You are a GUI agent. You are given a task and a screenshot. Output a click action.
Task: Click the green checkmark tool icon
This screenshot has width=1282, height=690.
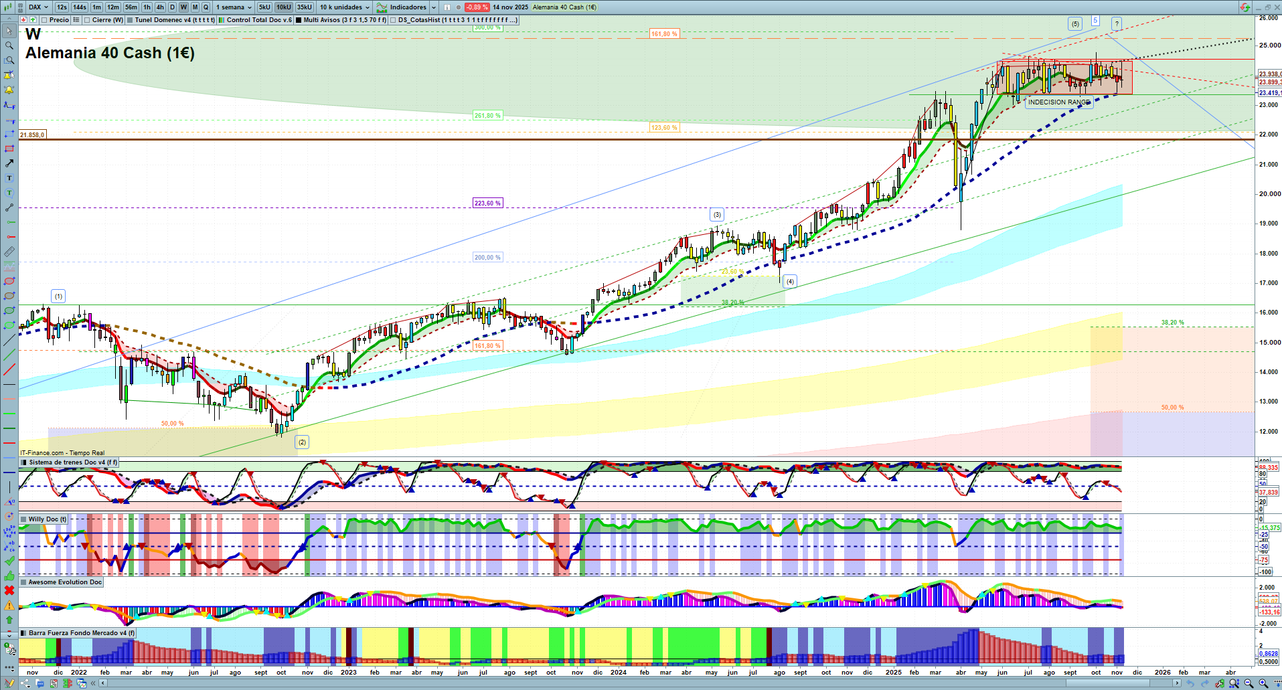point(9,561)
